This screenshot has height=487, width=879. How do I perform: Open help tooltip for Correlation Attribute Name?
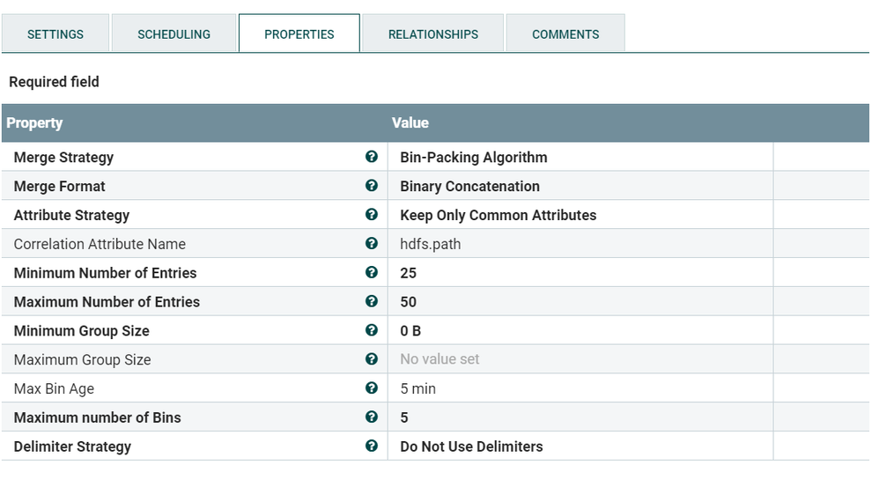pyautogui.click(x=371, y=243)
